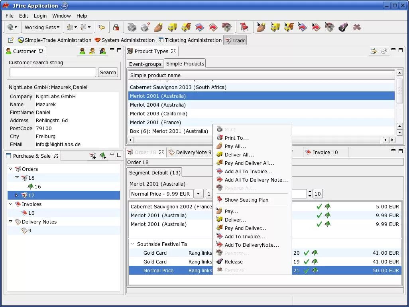
Task: Choose Show Seating Plan in context menu
Action: [x=252, y=200]
